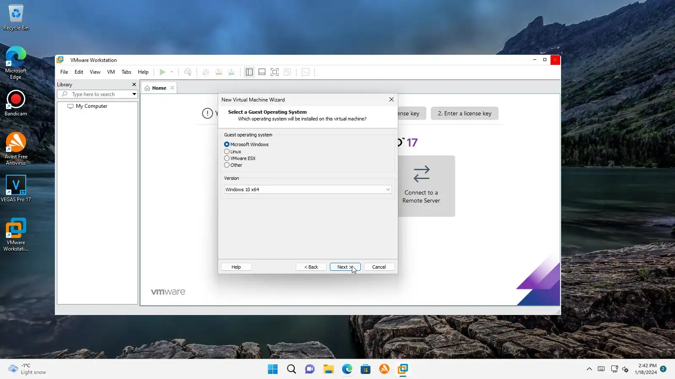Screen dimensions: 675x379
Task: Open the power options arrow beside play icon
Action: coord(172,72)
